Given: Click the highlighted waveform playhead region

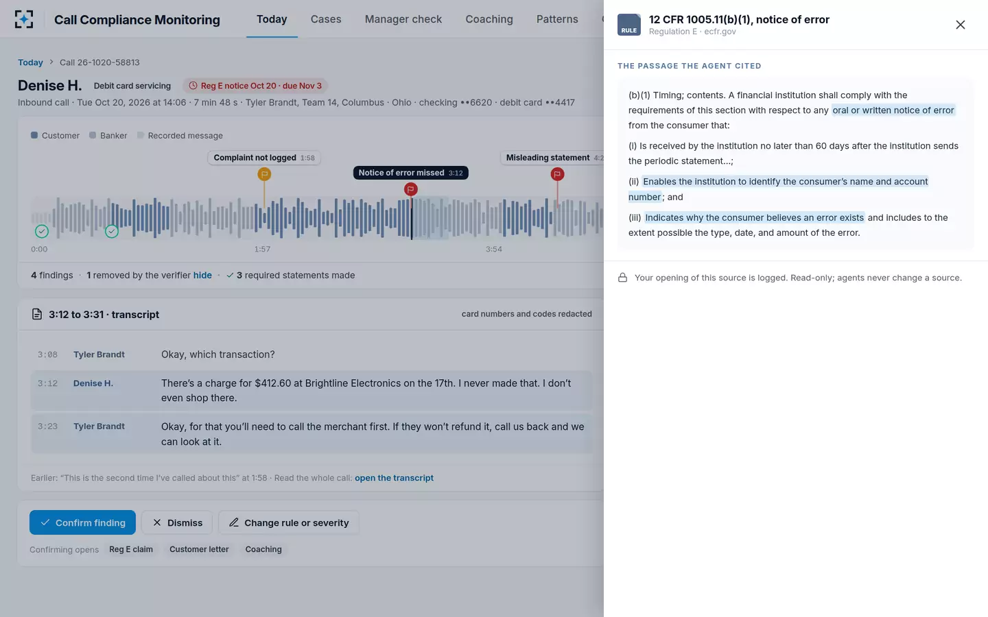Looking at the screenshot, I should (x=430, y=218).
